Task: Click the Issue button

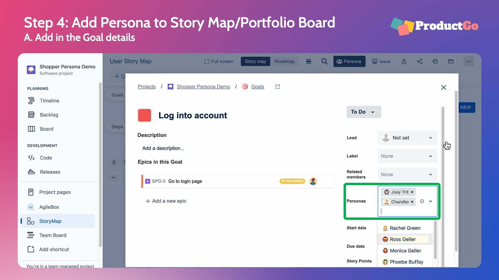Action: click(381, 61)
